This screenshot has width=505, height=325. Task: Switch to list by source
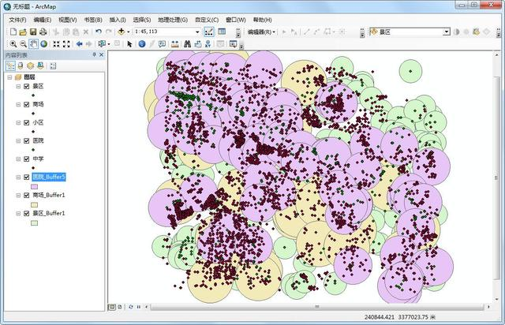[x=21, y=65]
